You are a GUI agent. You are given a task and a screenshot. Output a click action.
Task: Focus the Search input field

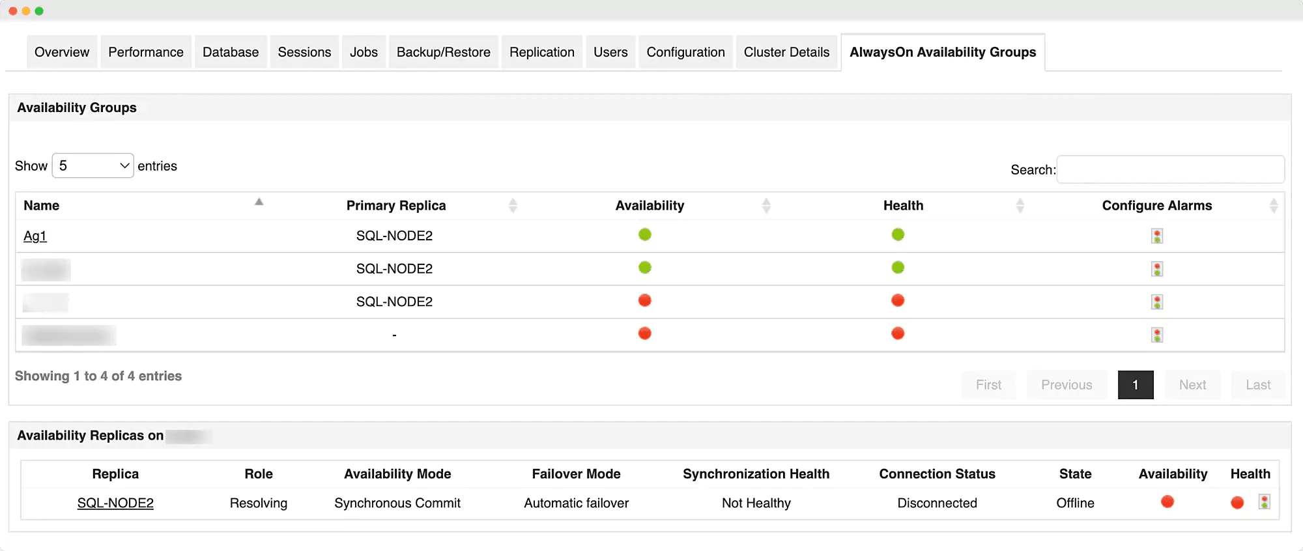1170,169
